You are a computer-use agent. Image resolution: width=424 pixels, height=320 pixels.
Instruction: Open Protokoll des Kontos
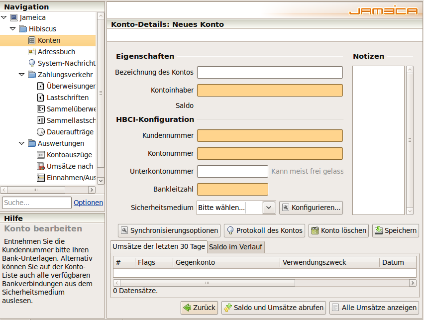pos(264,230)
